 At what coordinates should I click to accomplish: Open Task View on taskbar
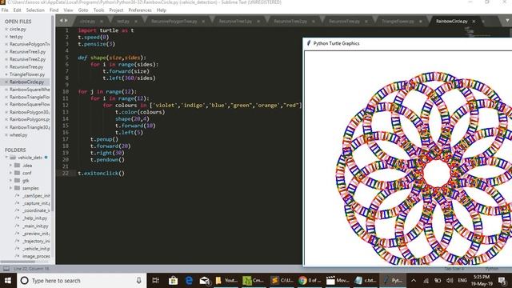point(156,281)
